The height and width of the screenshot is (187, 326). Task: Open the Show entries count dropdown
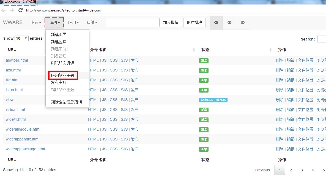(22, 38)
